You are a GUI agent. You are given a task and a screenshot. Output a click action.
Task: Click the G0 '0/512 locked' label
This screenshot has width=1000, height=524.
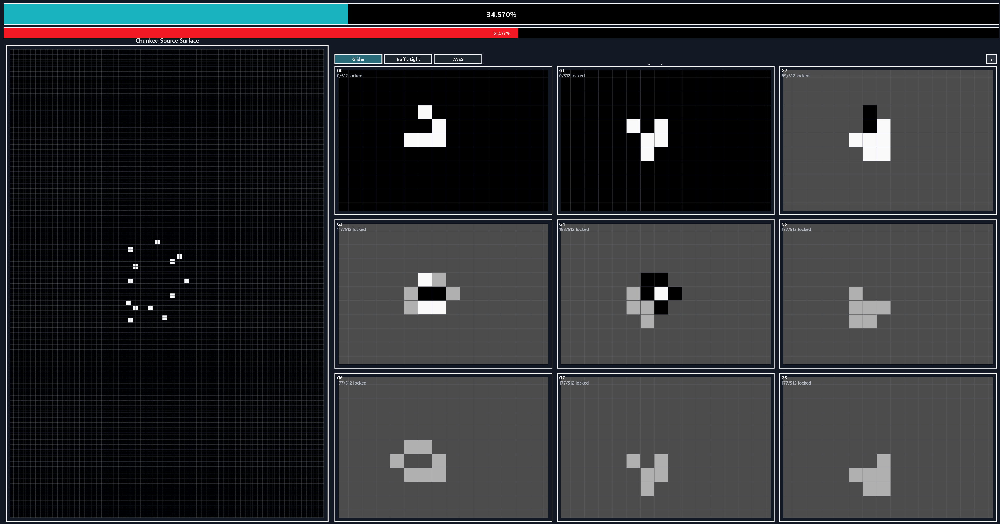pyautogui.click(x=349, y=75)
